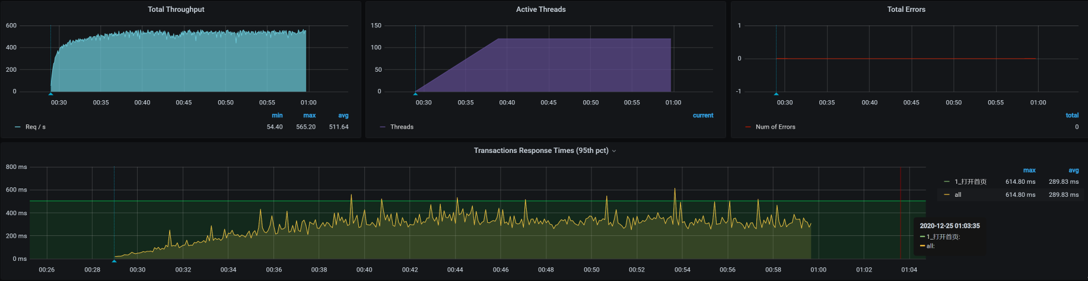Toggle the Threads series in legend
Viewport: 1088px width, 281px height.
click(x=402, y=127)
